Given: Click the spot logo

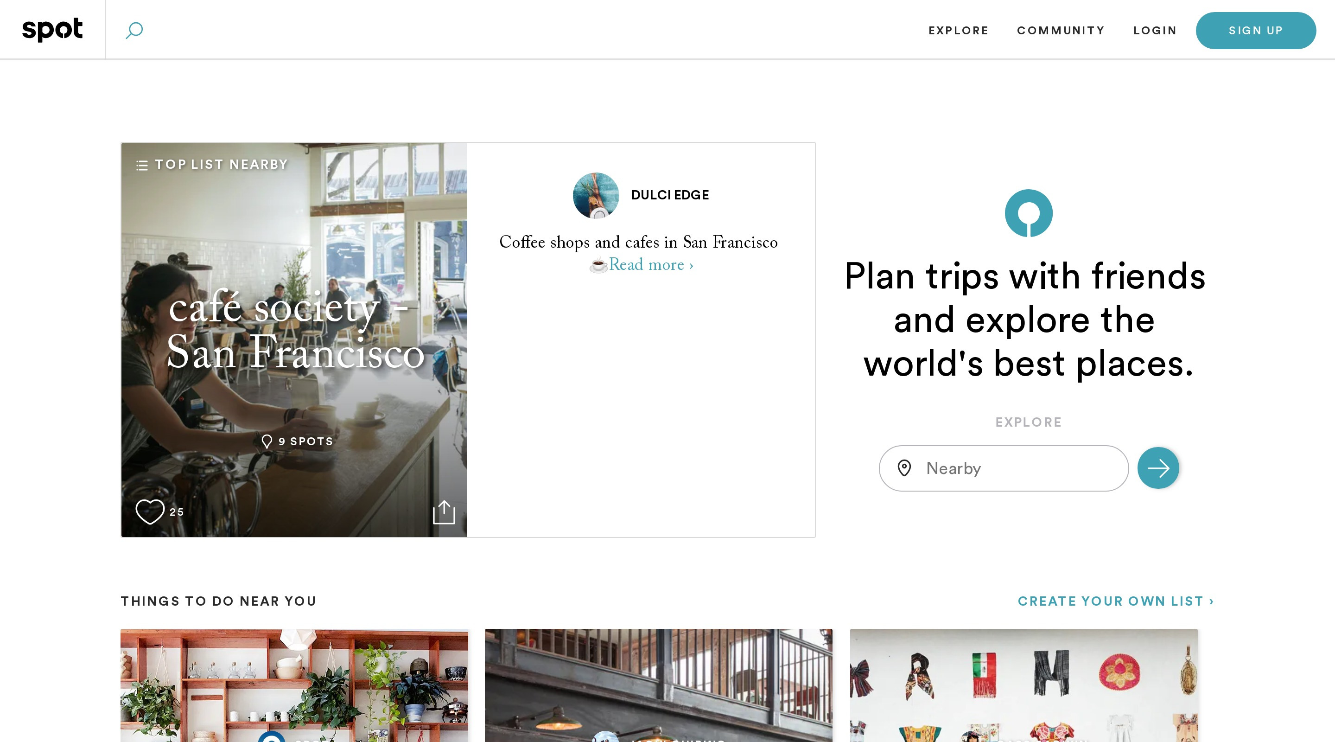Looking at the screenshot, I should point(52,29).
